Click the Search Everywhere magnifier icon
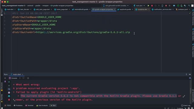The height and width of the screenshot is (109, 194). tap(189, 5)
